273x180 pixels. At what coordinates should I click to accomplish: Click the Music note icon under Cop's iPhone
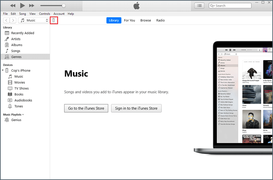(x=10, y=76)
